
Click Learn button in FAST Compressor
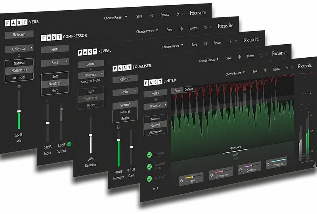click(55, 49)
